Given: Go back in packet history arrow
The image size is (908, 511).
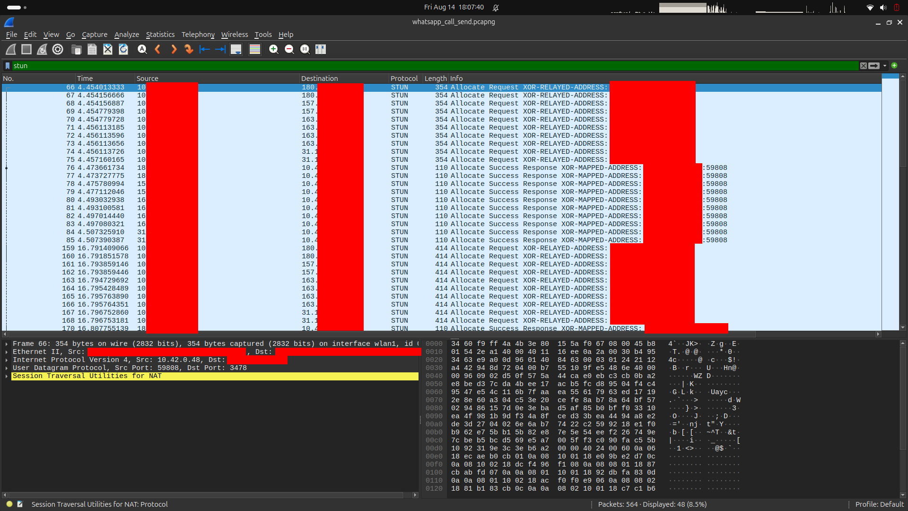Looking at the screenshot, I should (x=158, y=49).
